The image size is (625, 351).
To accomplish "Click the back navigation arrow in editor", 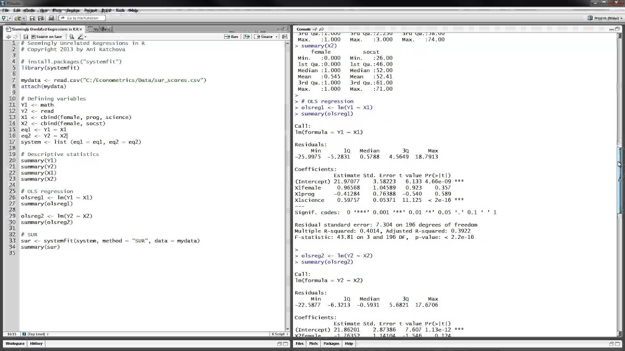I will [8, 37].
